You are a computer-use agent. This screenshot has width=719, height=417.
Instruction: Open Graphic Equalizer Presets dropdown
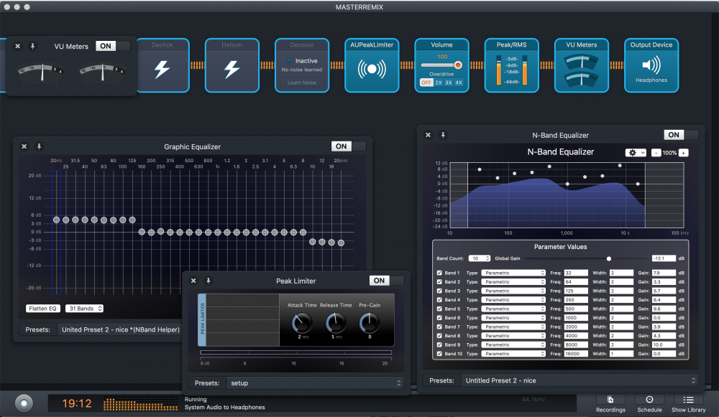(x=121, y=329)
